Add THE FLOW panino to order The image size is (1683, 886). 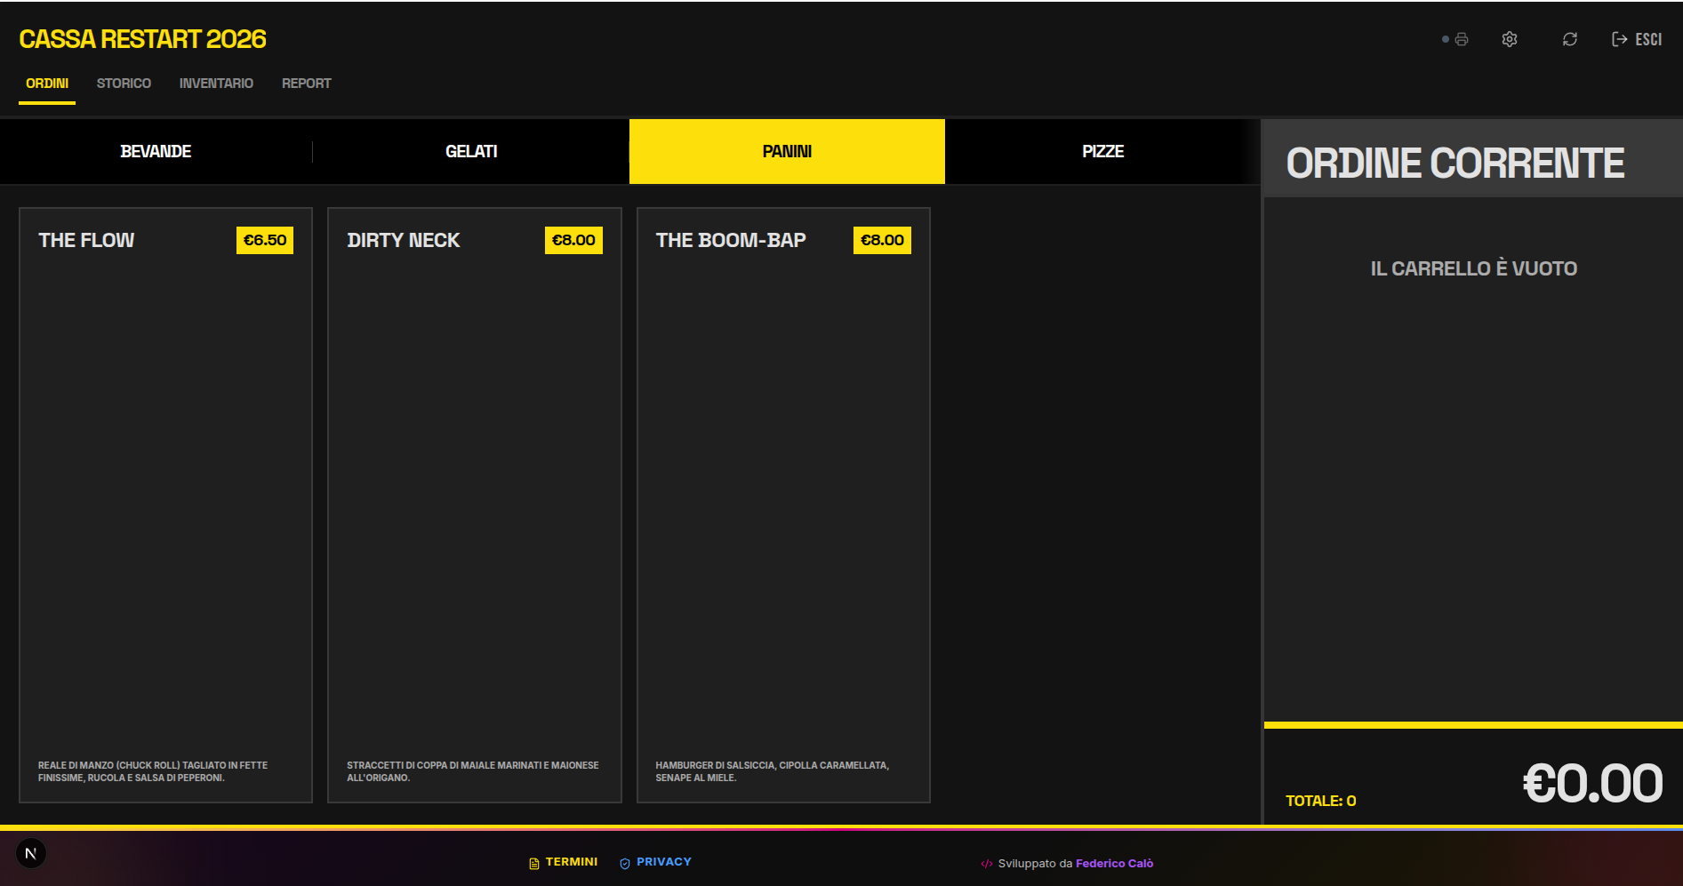(x=165, y=505)
